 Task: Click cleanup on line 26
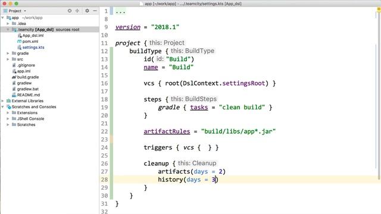point(156,163)
